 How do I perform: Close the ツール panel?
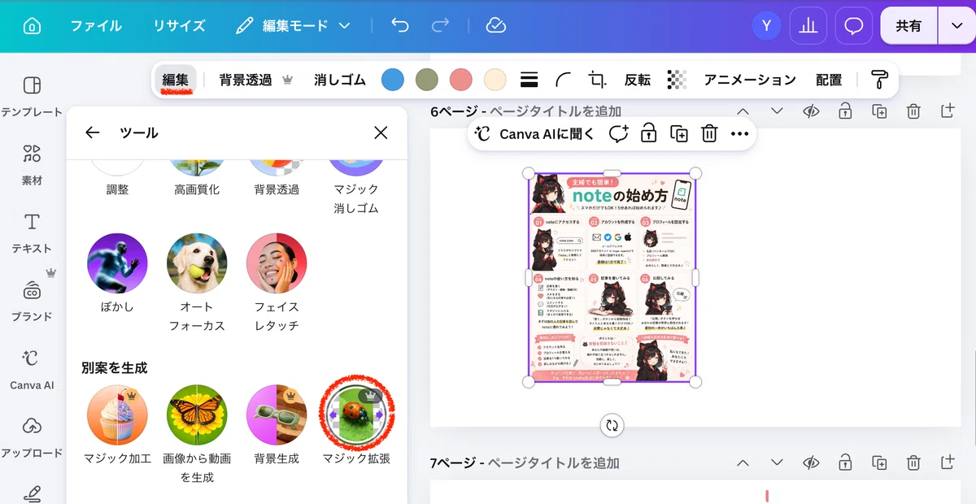pos(381,133)
